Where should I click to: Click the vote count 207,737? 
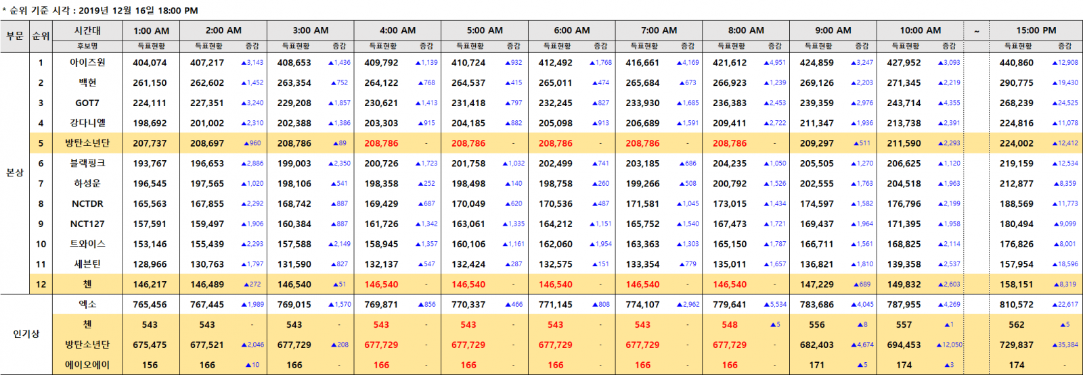coord(150,143)
